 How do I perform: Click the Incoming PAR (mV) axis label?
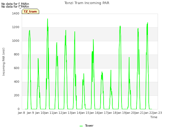pos(4,62)
